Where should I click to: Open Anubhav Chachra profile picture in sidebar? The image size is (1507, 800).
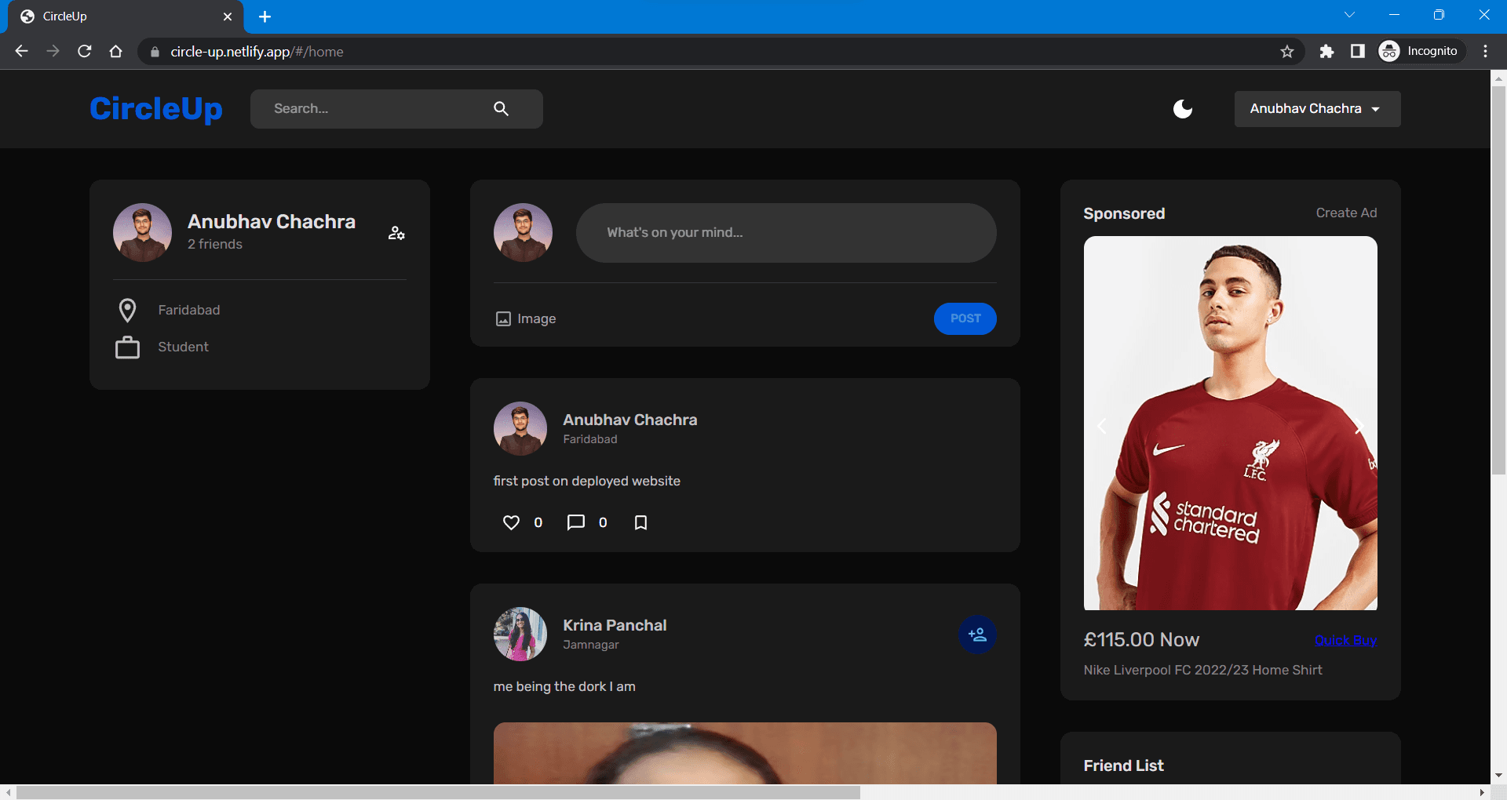pos(142,233)
